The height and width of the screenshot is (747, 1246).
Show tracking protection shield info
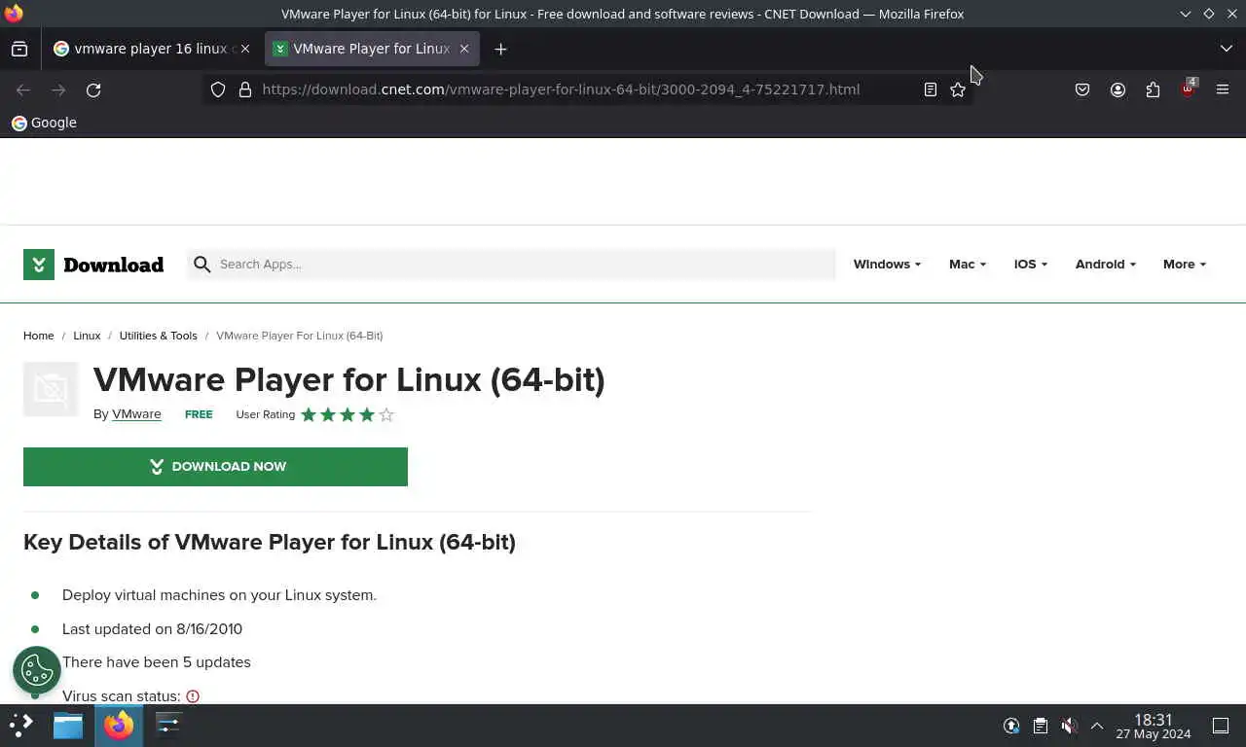pyautogui.click(x=218, y=89)
